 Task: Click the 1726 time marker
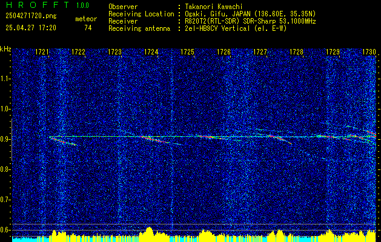[224, 52]
